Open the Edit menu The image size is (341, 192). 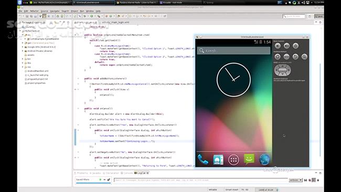(x=26, y=11)
